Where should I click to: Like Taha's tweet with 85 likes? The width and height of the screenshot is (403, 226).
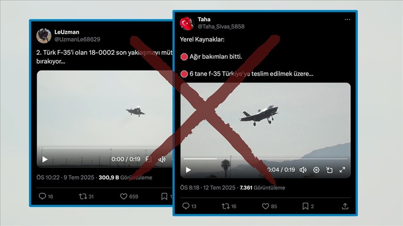click(x=265, y=206)
